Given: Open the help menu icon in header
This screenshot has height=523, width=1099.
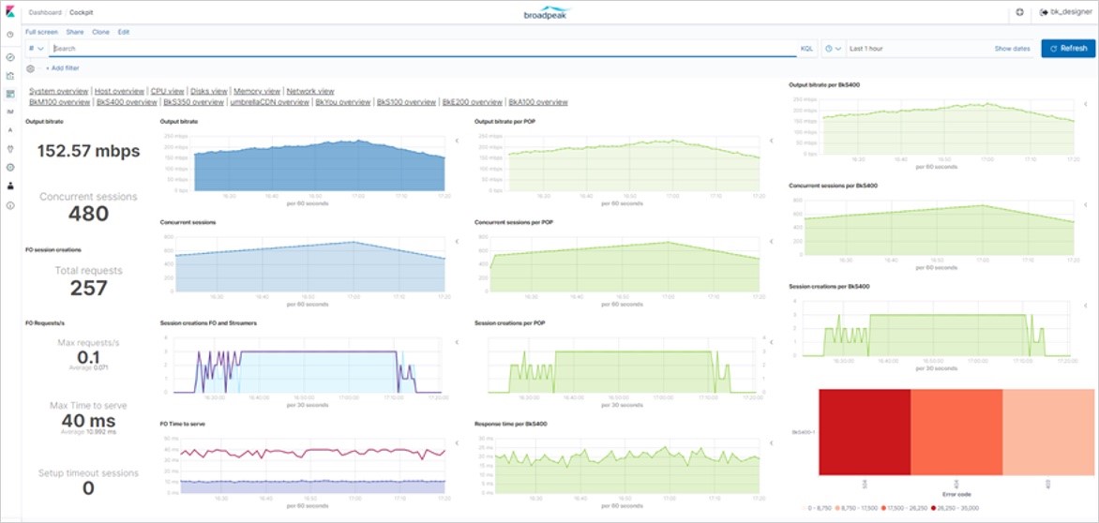Looking at the screenshot, I should coord(1020,13).
